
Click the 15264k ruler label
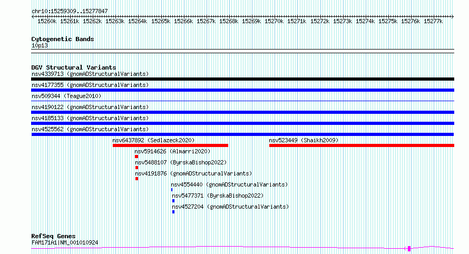coord(138,22)
